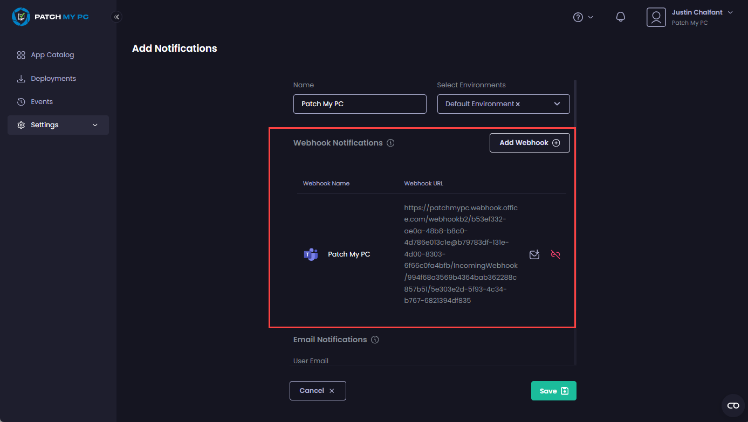748x422 pixels.
Task: Open the Deployments page
Action: [x=53, y=79]
